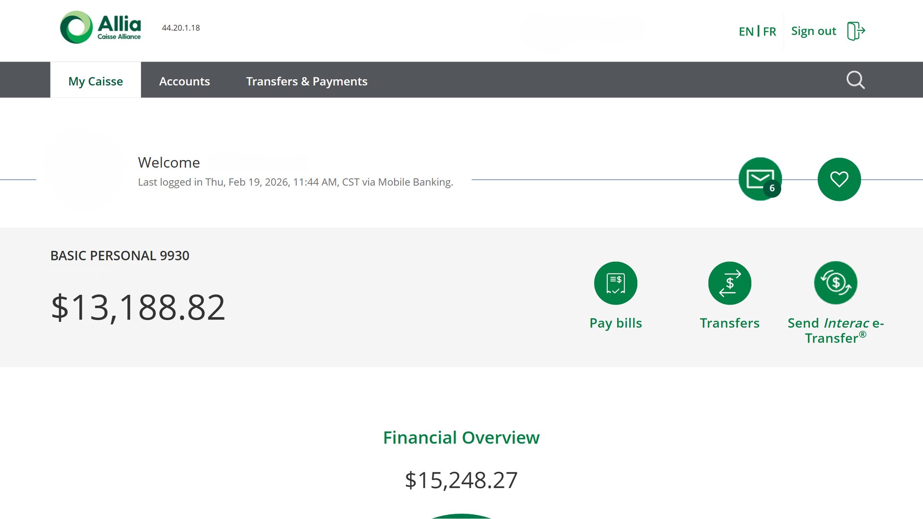Click the Allia Caisse Alliance logo

coord(100,27)
